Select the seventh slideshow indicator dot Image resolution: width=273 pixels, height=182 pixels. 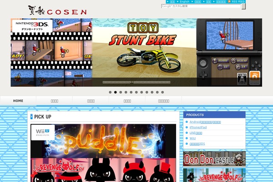142,92
